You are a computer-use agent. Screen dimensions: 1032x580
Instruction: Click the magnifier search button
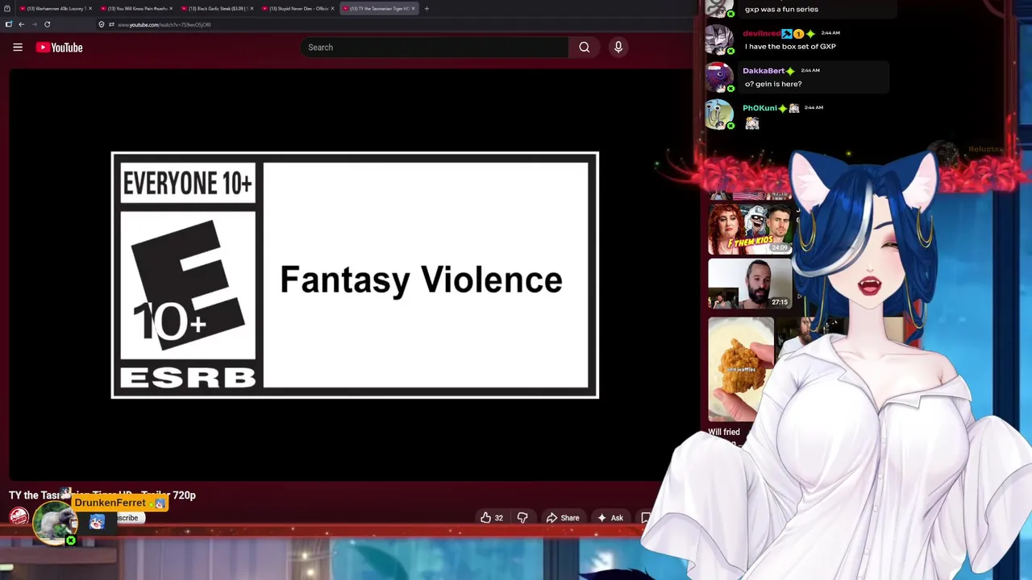coord(585,48)
